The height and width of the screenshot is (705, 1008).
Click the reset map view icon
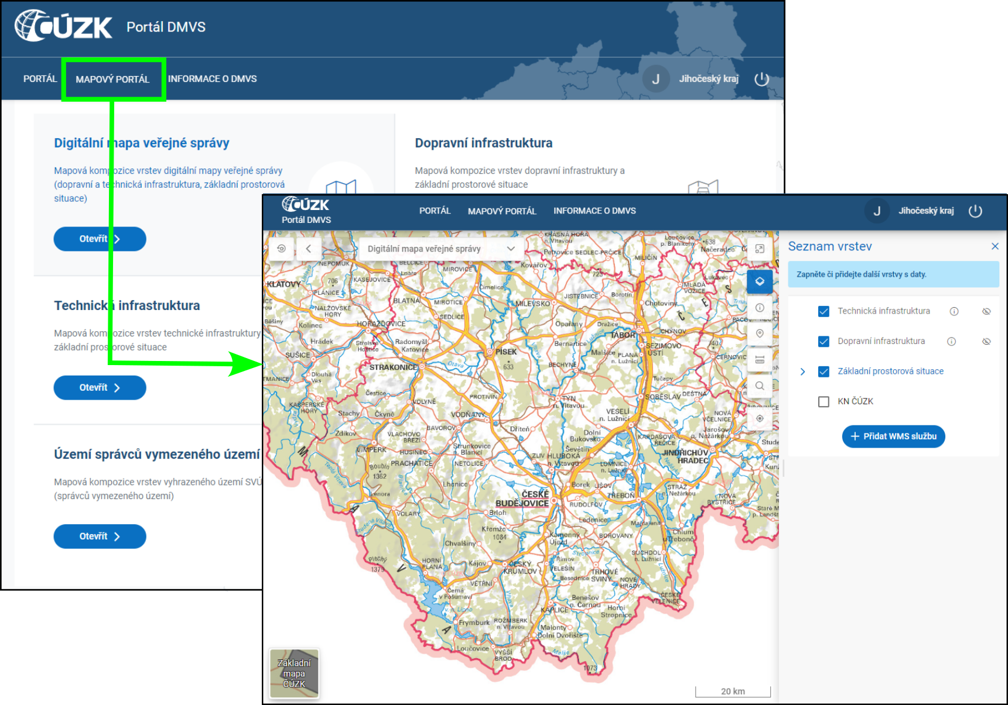(x=281, y=249)
